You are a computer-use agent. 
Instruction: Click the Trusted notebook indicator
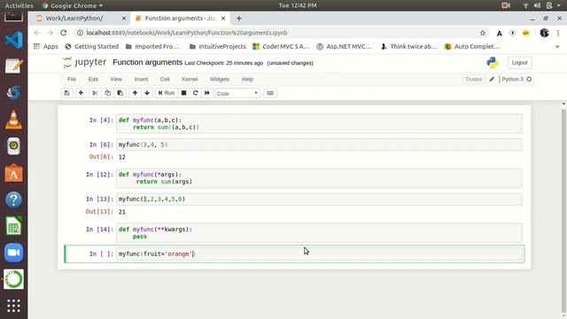click(473, 79)
